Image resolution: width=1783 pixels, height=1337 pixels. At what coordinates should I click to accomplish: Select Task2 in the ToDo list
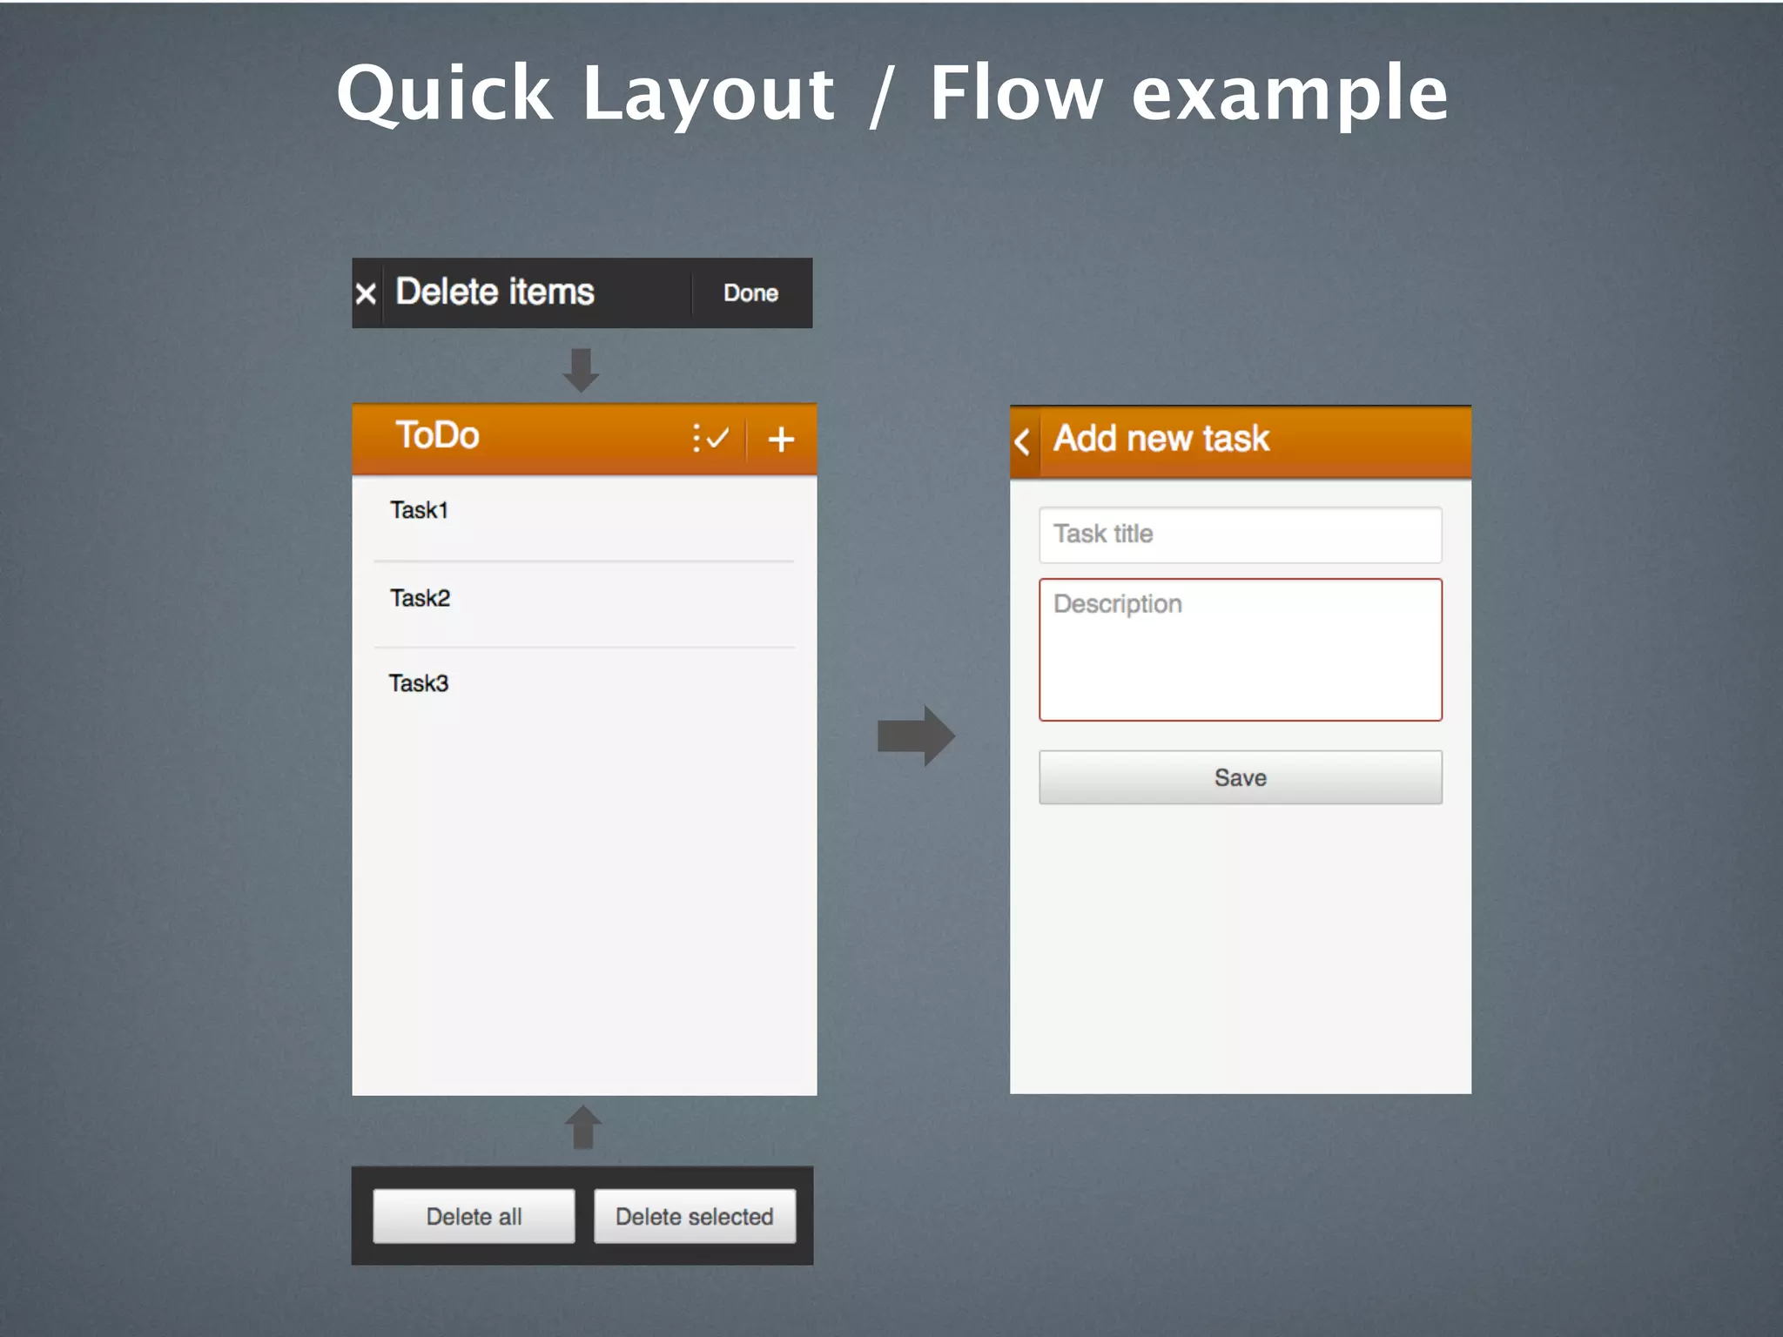click(583, 604)
